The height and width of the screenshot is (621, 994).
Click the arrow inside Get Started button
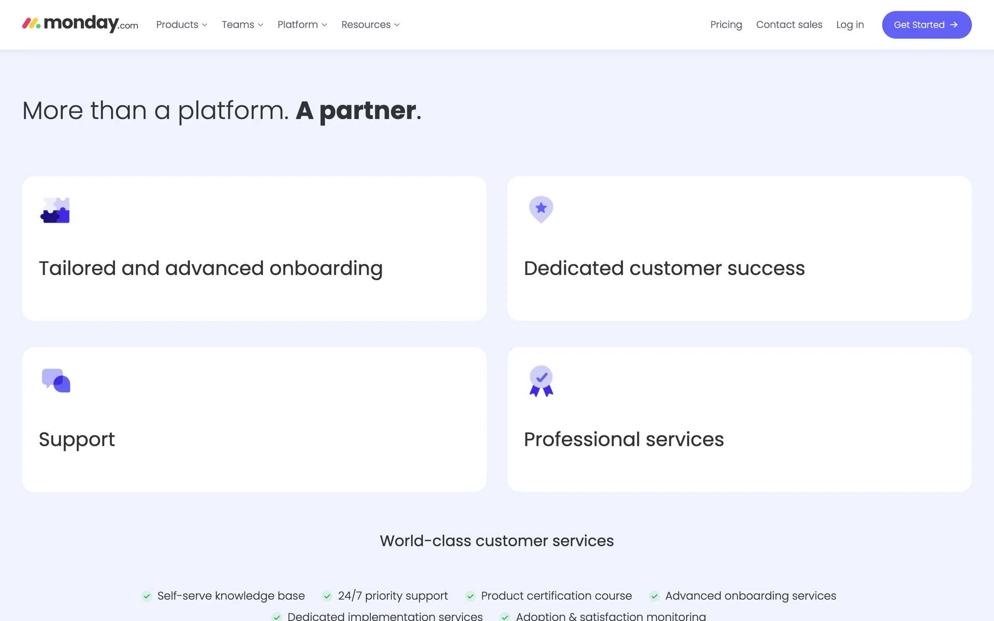pyautogui.click(x=954, y=25)
